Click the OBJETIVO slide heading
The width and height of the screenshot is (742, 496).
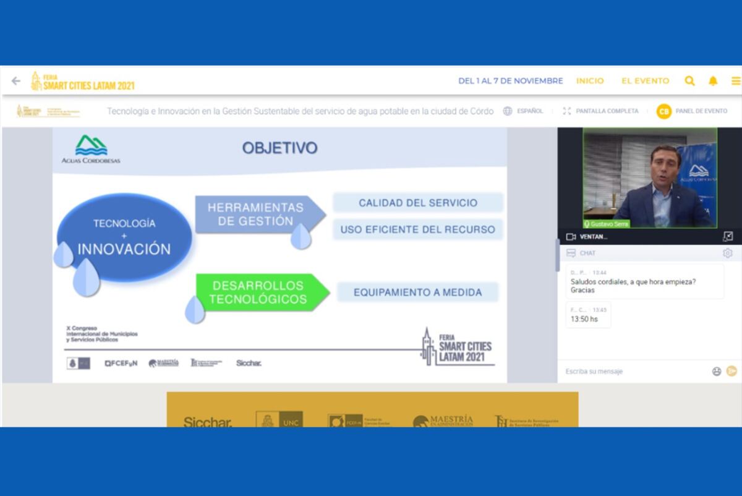click(279, 148)
